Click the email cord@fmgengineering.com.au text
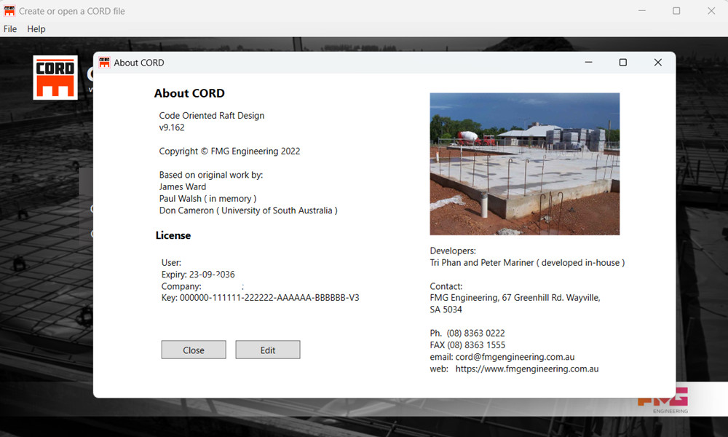The image size is (728, 437). (x=502, y=357)
